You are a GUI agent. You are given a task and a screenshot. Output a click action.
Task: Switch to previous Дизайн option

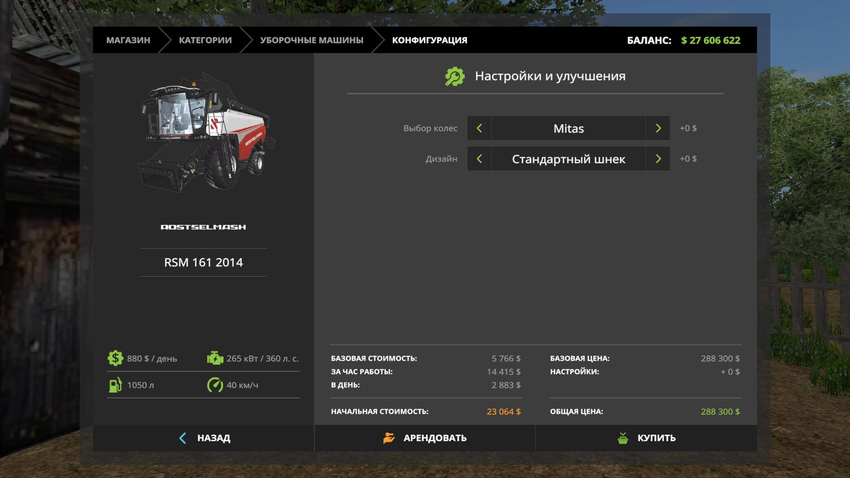click(x=479, y=159)
